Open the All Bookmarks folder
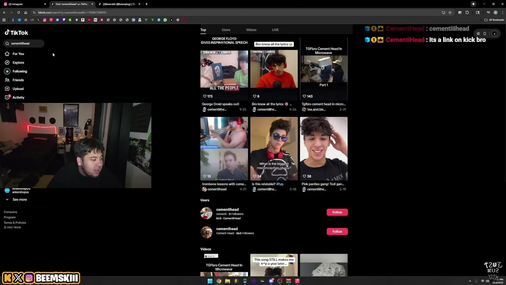 [x=494, y=20]
